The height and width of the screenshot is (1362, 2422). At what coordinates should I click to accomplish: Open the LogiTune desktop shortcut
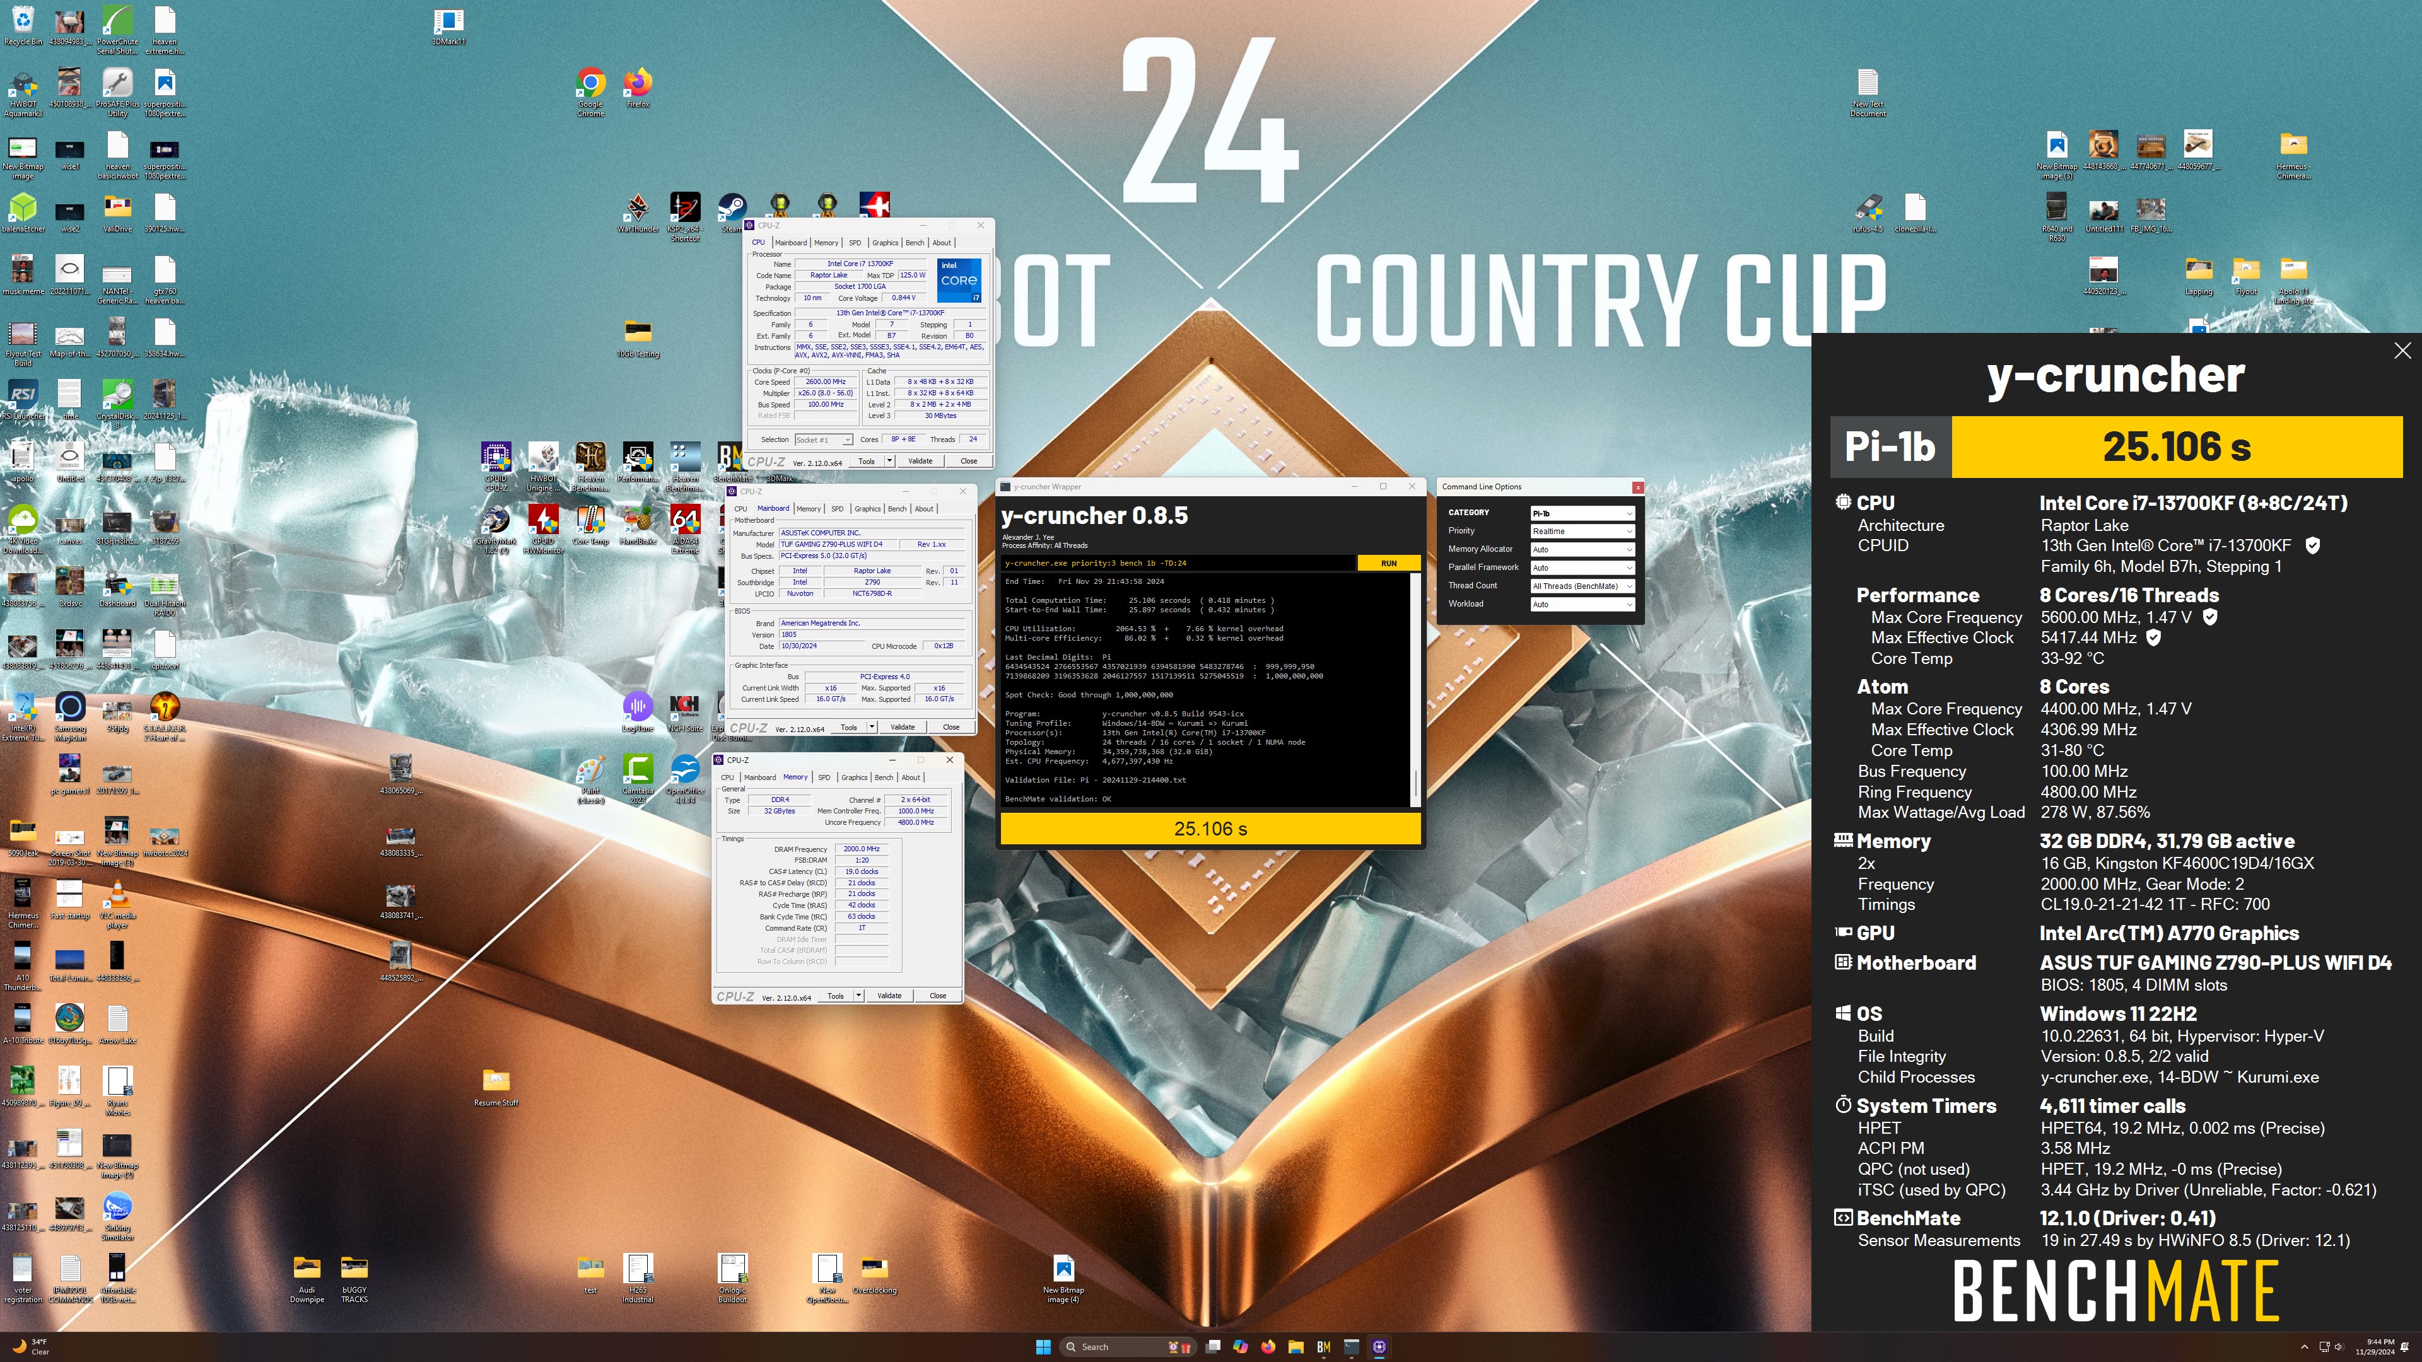coord(638,711)
